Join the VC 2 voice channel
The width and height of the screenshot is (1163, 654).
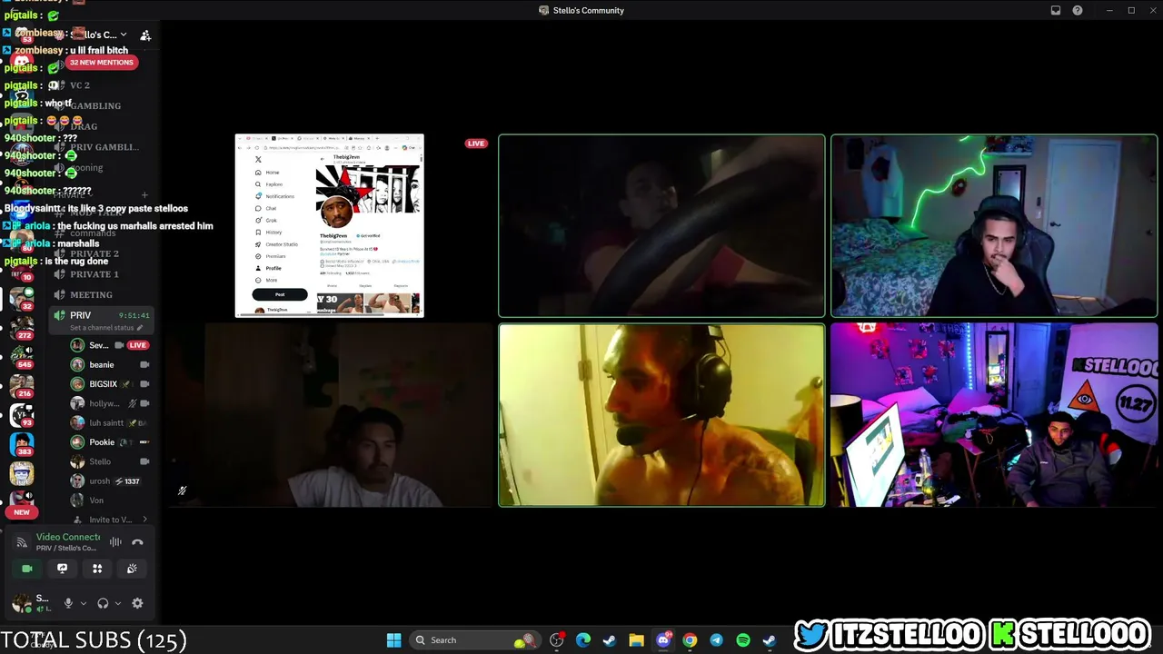[100, 85]
